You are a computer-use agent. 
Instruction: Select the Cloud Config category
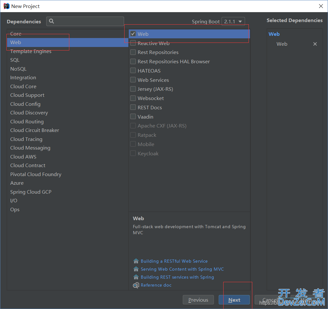point(68,104)
